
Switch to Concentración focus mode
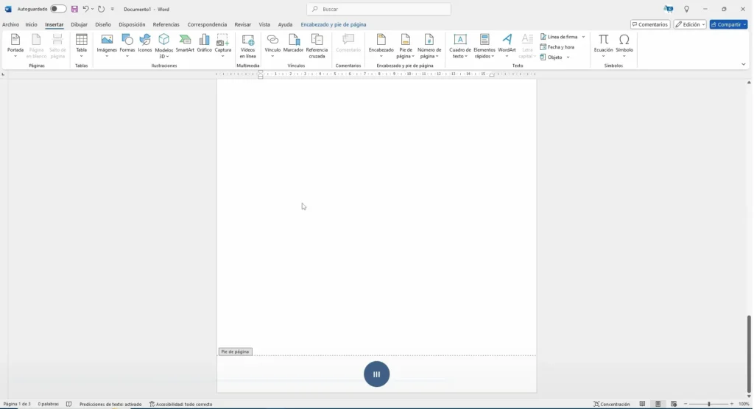pos(612,404)
